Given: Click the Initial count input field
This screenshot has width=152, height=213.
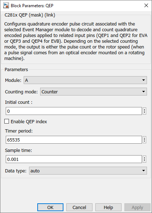Looking at the screenshot, I should [x=74, y=111].
